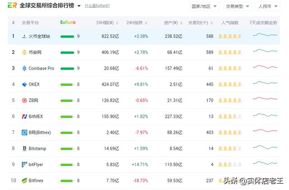Image resolution: width=289 pixels, height=190 pixels.
Task: Click the Bitfinex green leaf icon
Action: [24, 181]
